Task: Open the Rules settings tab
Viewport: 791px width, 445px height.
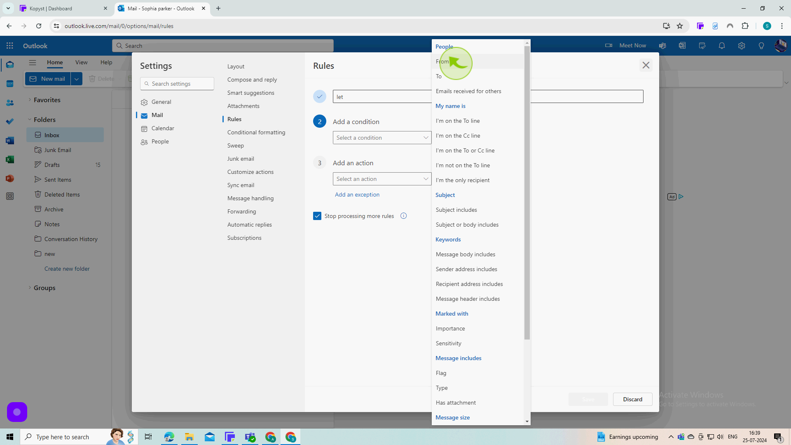Action: pyautogui.click(x=234, y=118)
